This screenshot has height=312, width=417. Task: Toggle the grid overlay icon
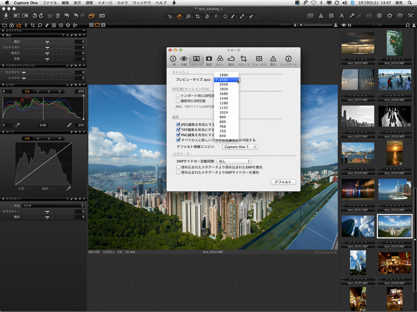coord(331,16)
